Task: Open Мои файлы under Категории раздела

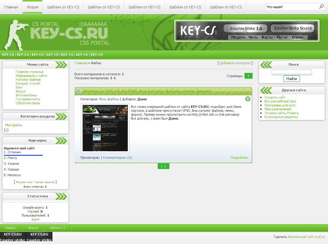Action: click(x=14, y=125)
